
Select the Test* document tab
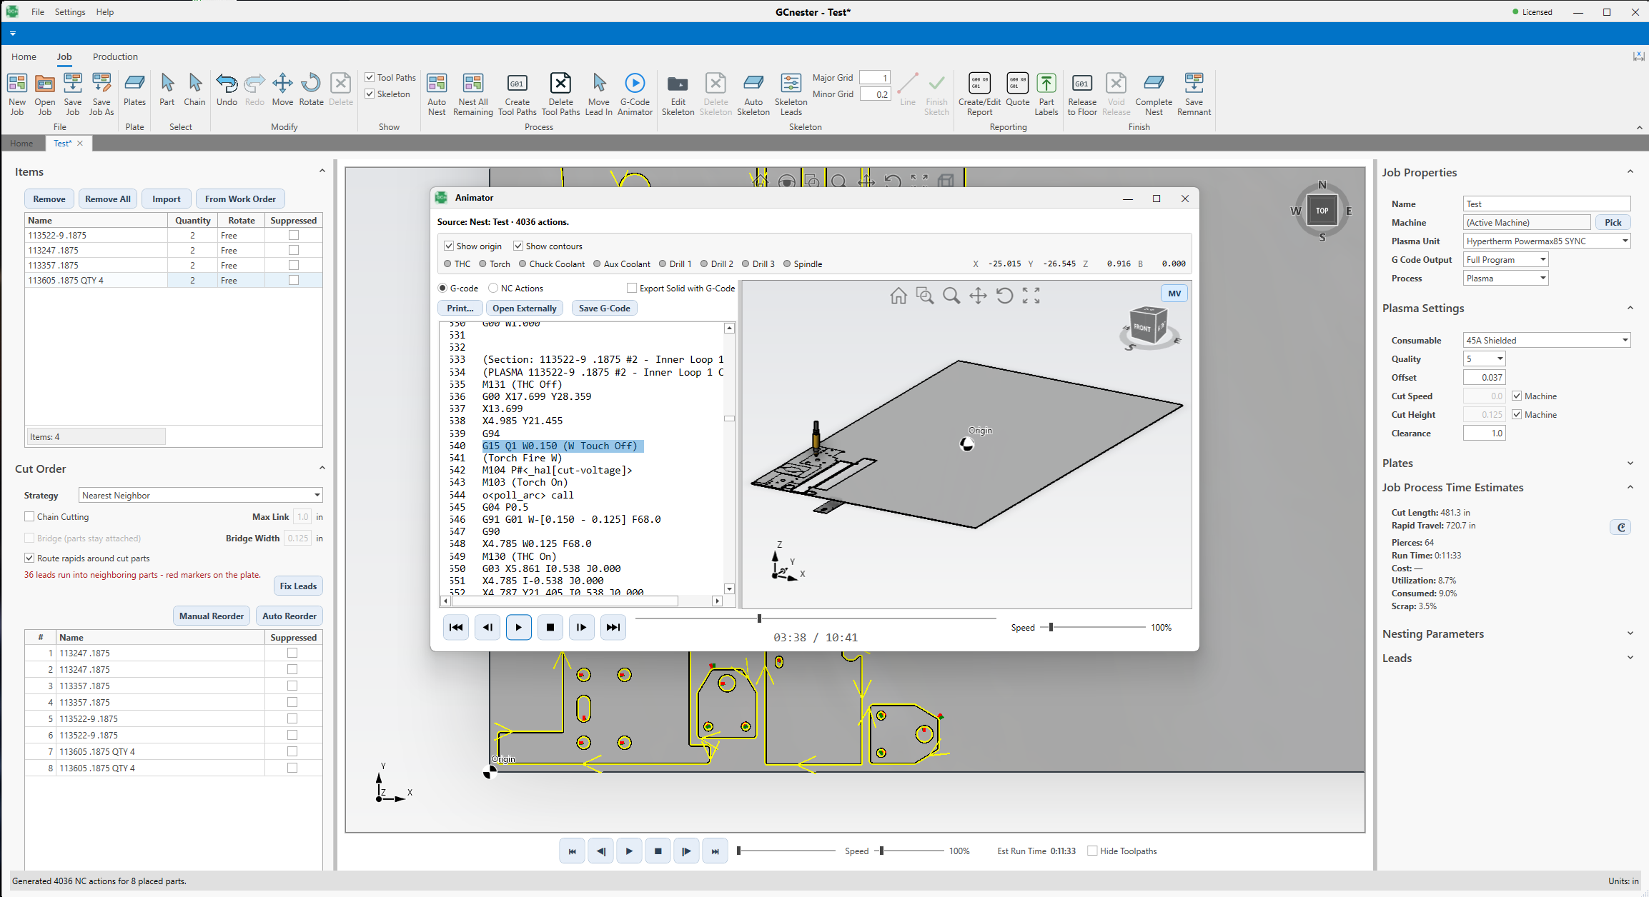pos(62,143)
